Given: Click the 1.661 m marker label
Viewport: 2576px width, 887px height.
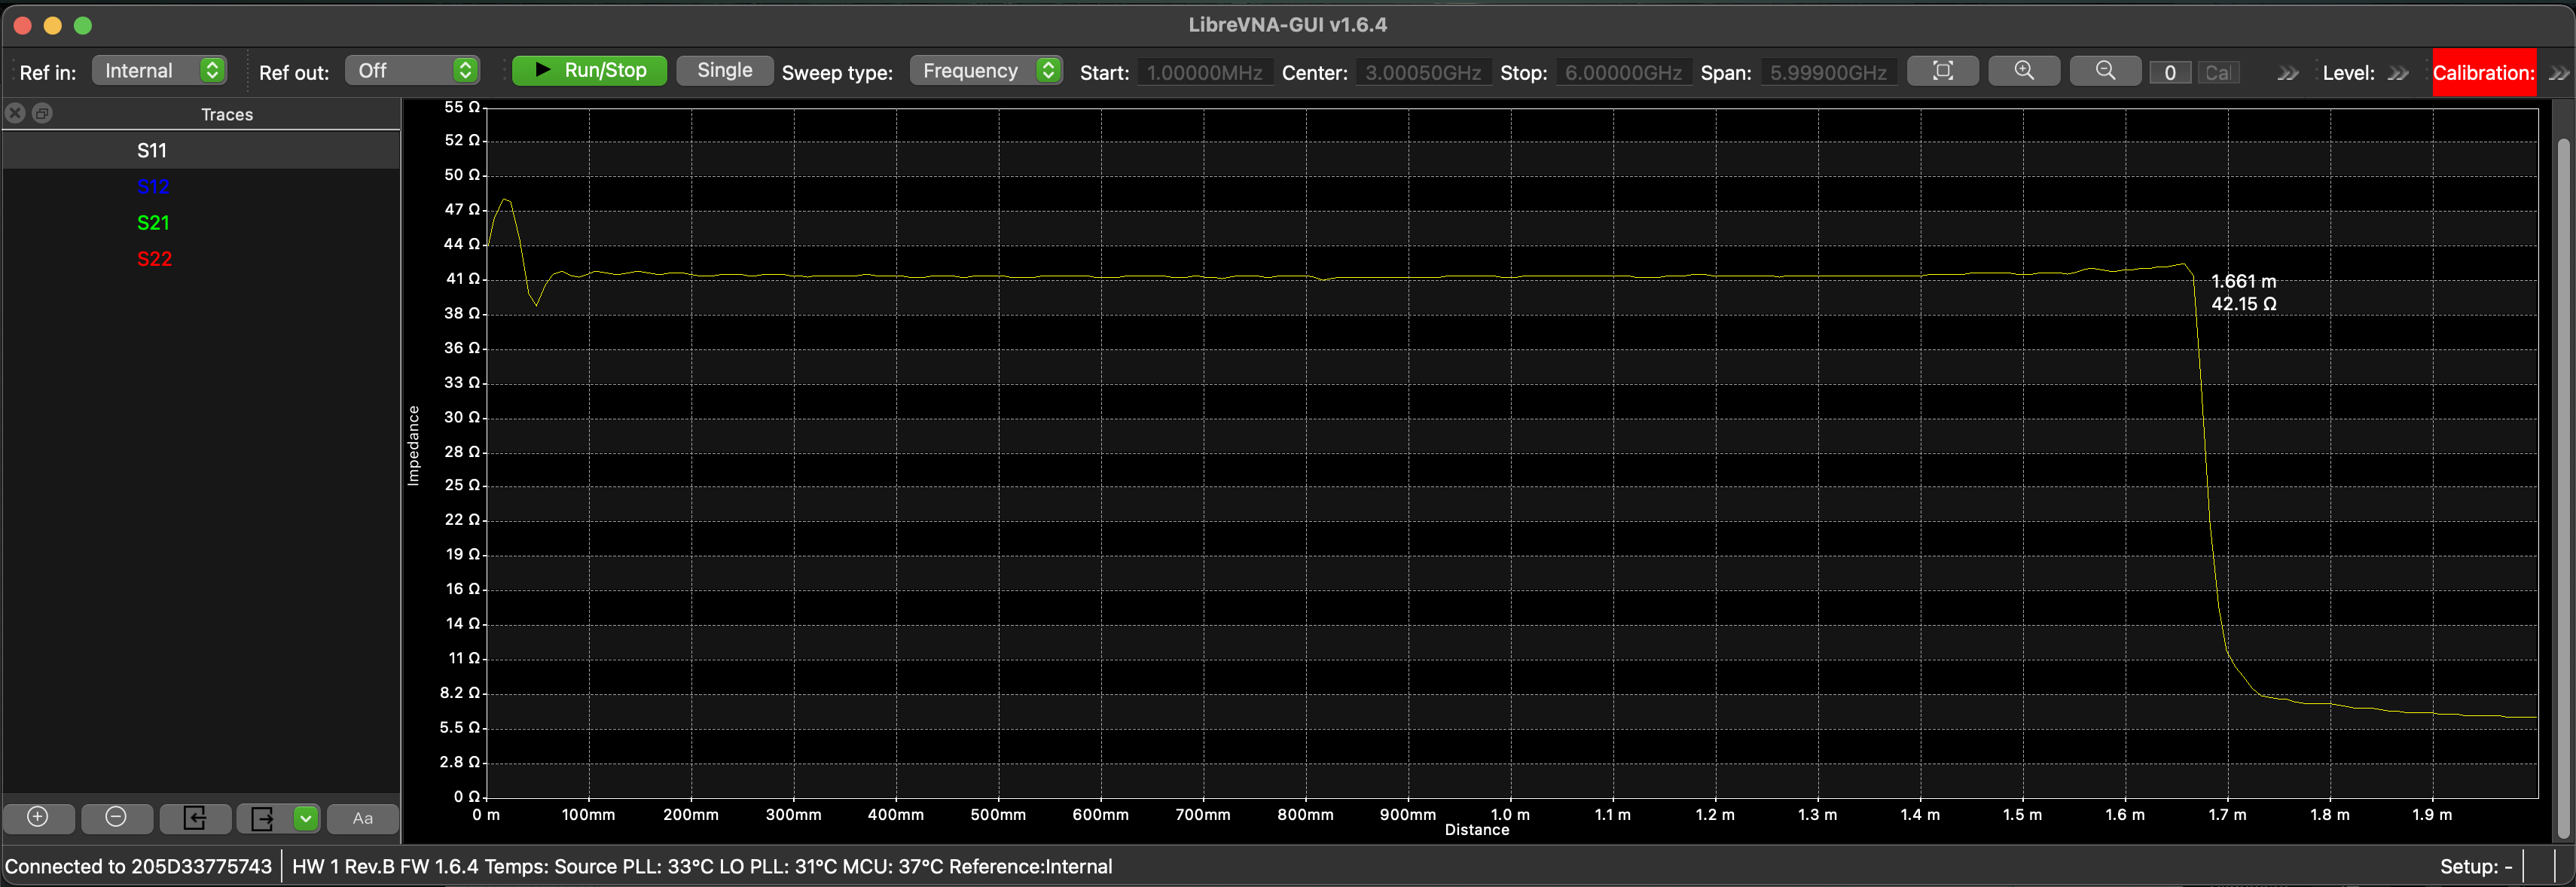Looking at the screenshot, I should click(2243, 281).
